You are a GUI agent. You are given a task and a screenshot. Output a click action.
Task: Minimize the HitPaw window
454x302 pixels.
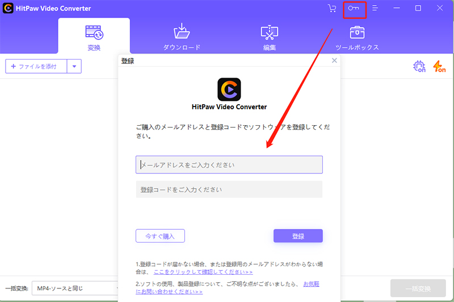[397, 8]
